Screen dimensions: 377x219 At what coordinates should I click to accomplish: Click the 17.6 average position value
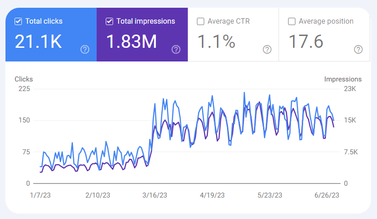(306, 41)
